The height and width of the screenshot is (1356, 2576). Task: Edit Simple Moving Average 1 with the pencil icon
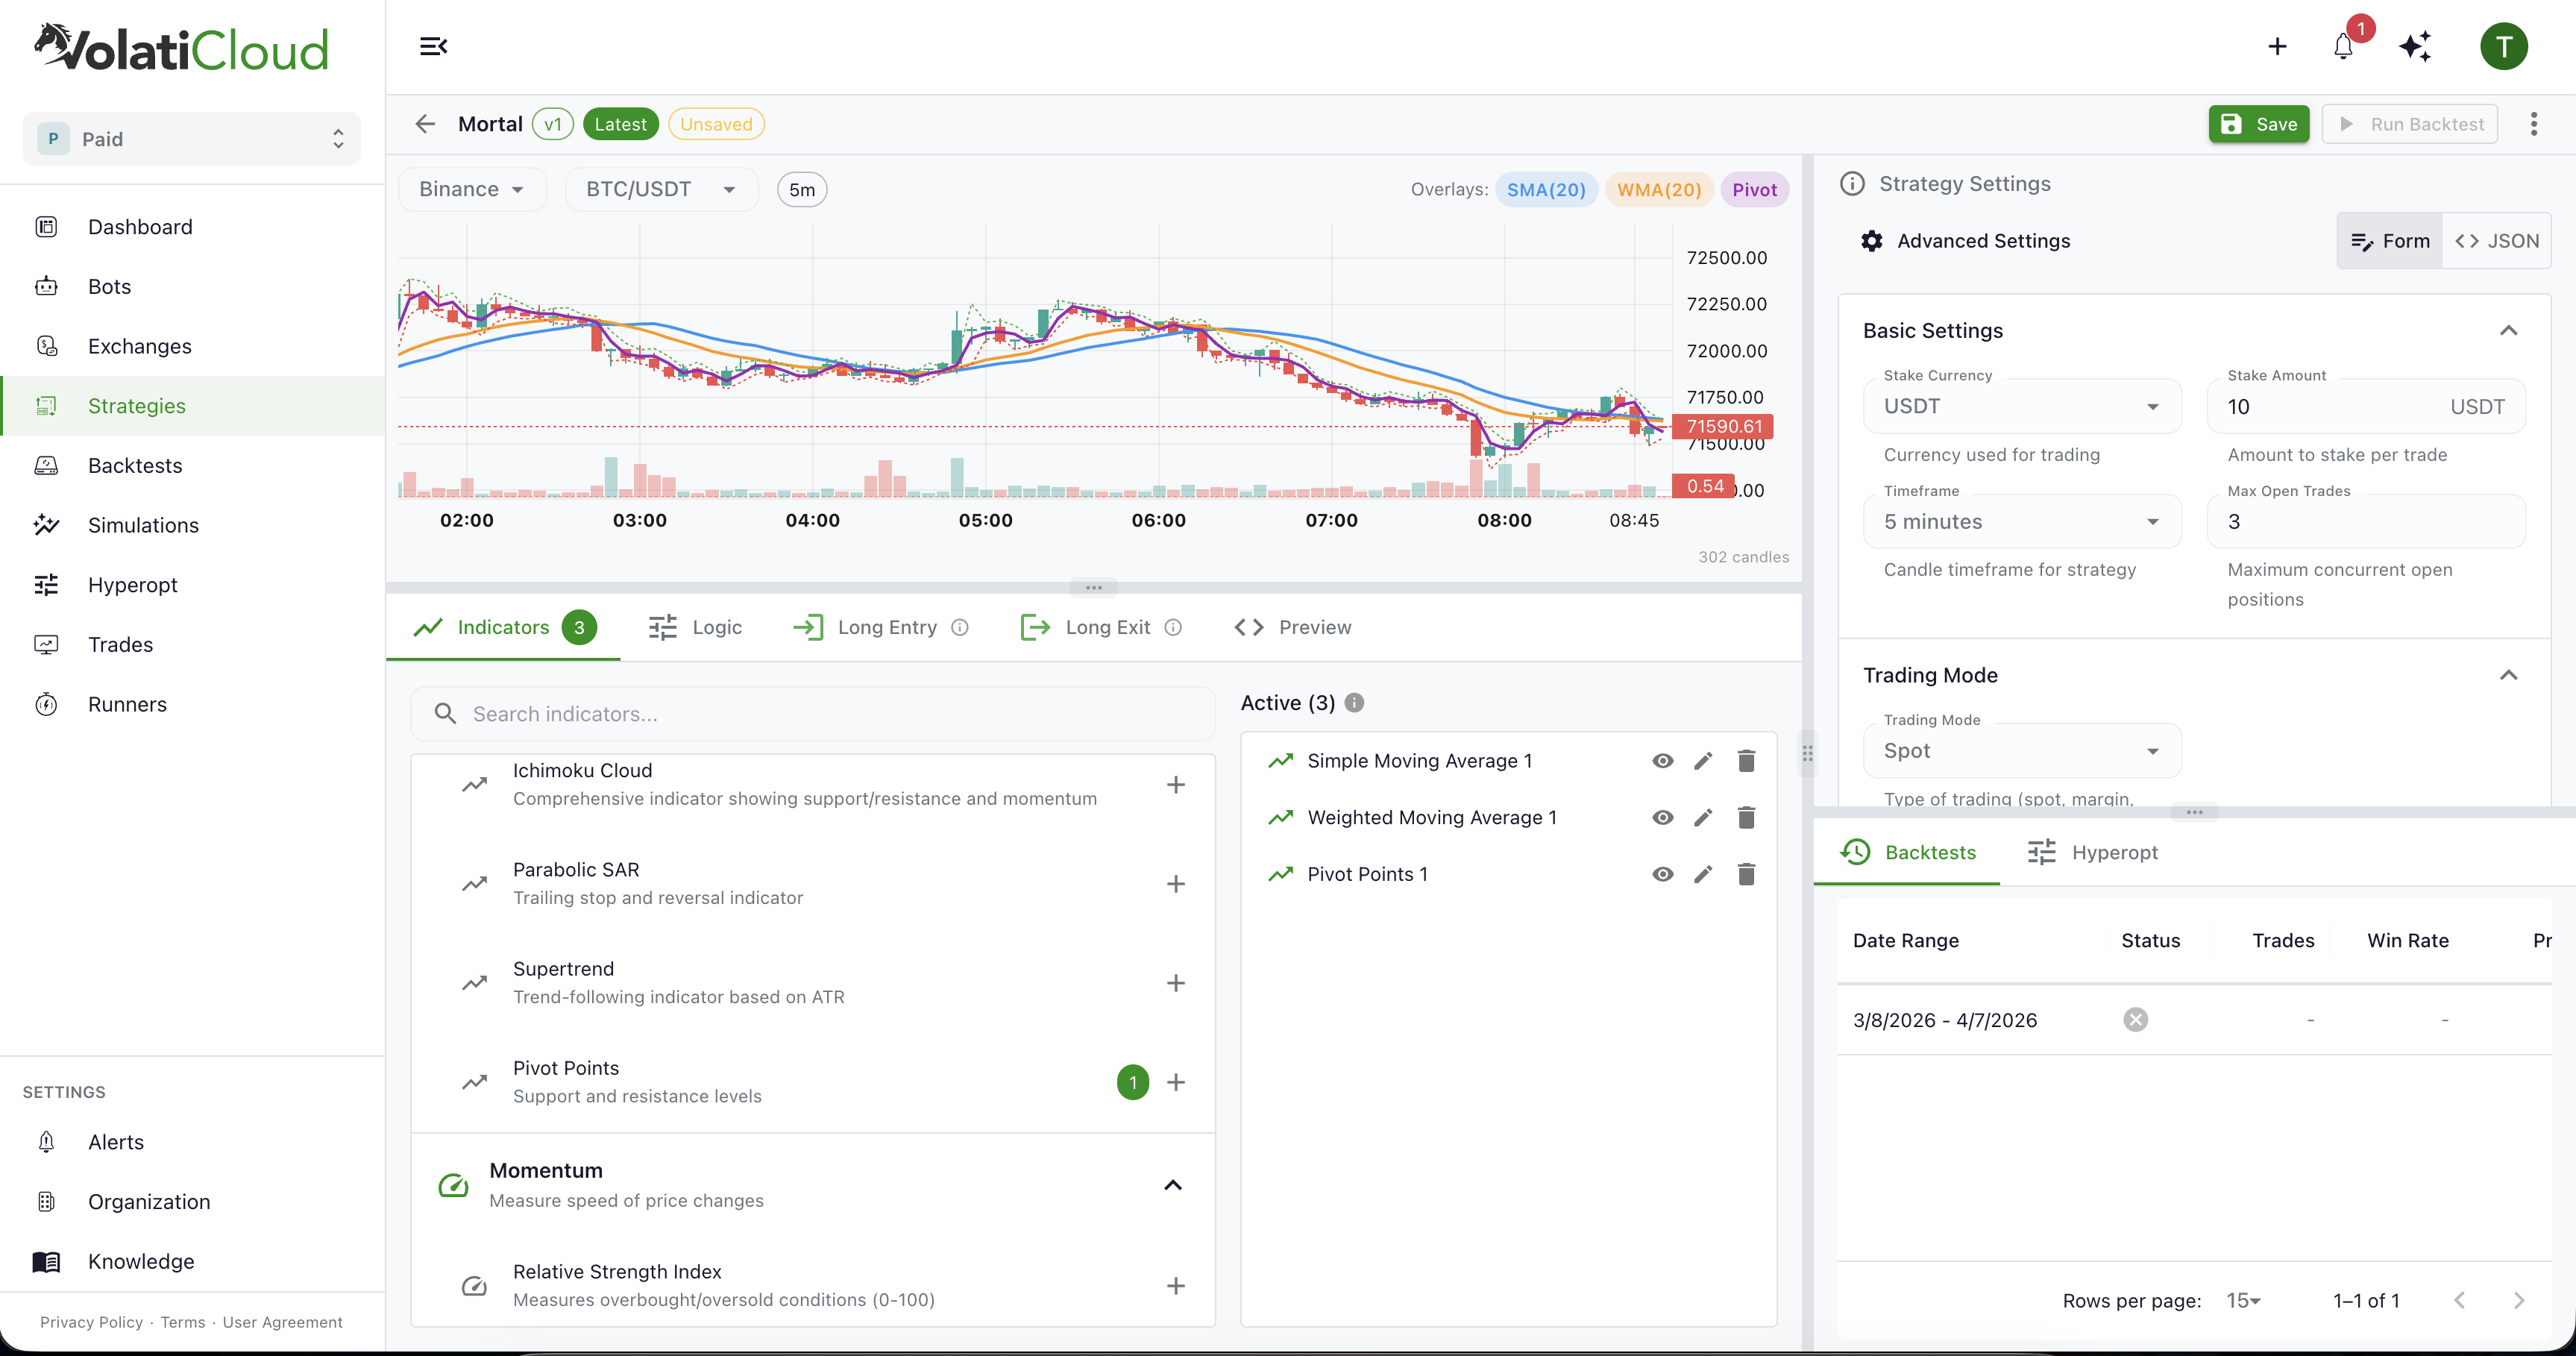pos(1703,760)
